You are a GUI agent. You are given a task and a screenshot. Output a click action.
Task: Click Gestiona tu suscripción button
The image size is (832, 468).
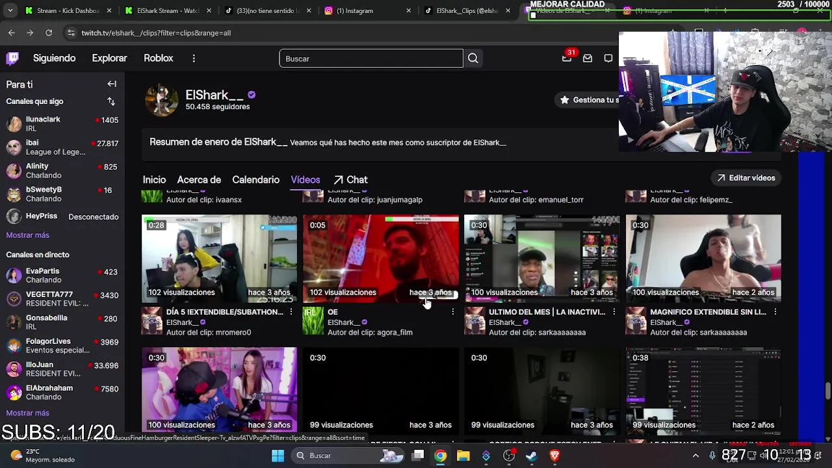(x=588, y=100)
